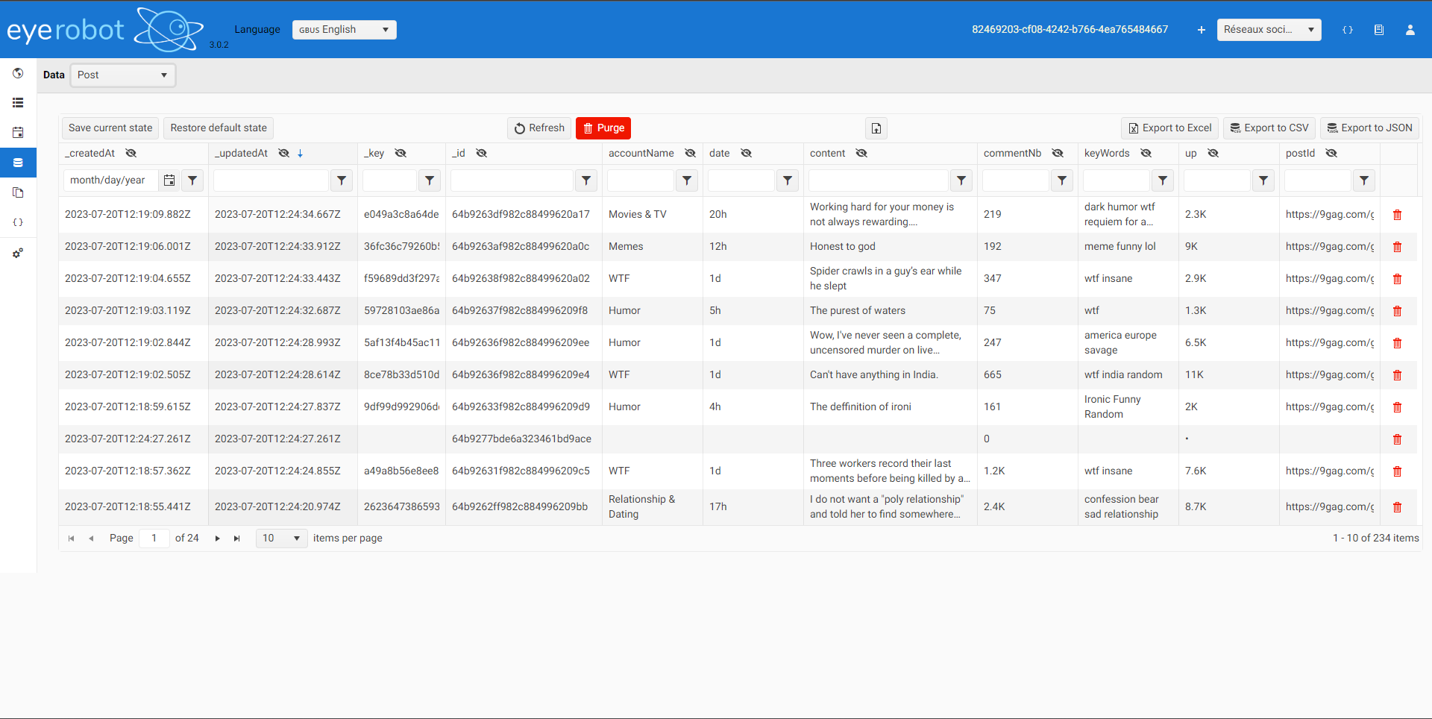The width and height of the screenshot is (1432, 719).
Task: Open the JSON braces icon in top bar
Action: pyautogui.click(x=1347, y=30)
